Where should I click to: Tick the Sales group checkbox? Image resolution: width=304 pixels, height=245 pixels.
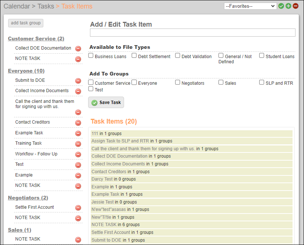221,82
